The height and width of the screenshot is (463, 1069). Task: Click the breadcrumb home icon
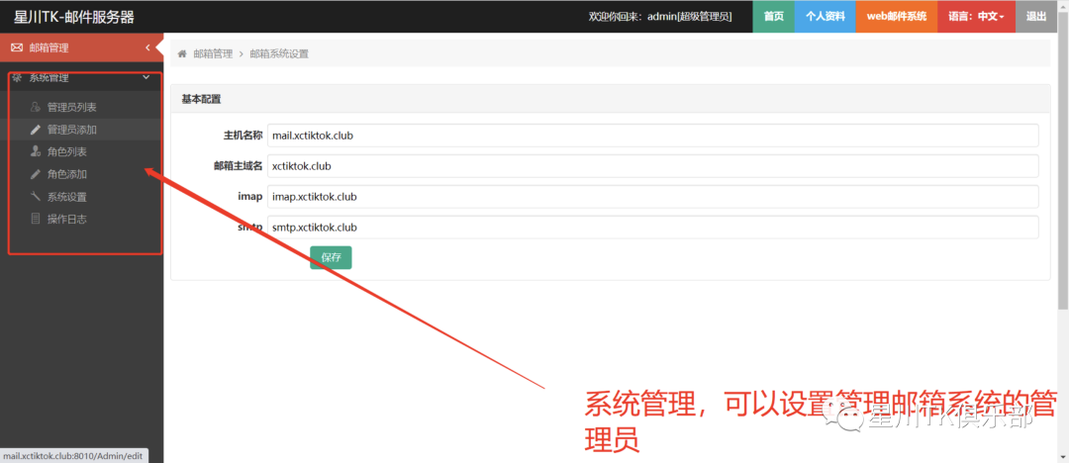tap(182, 53)
